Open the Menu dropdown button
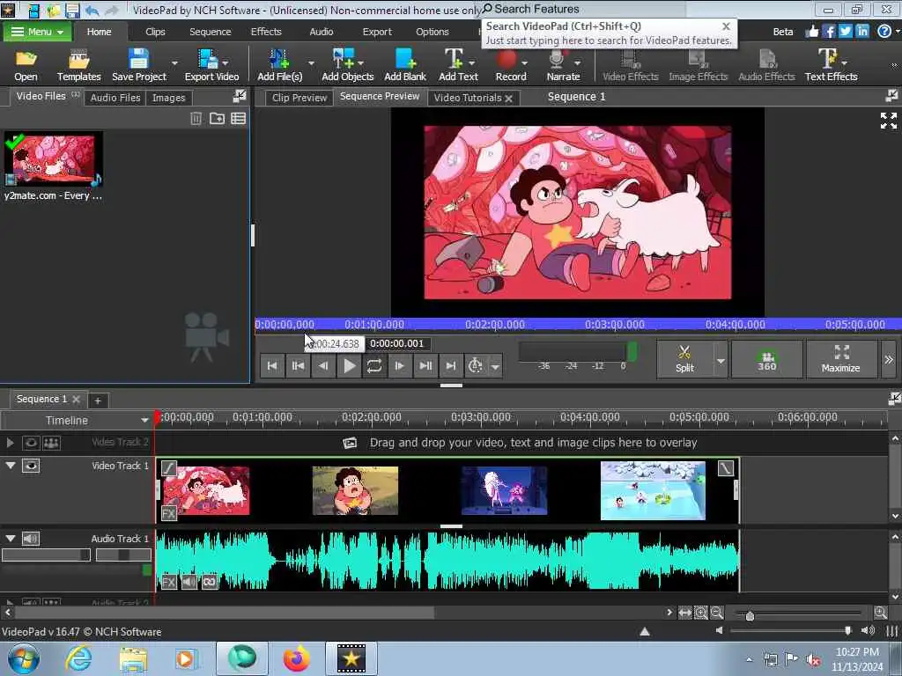Viewport: 902px width, 676px height. (37, 32)
